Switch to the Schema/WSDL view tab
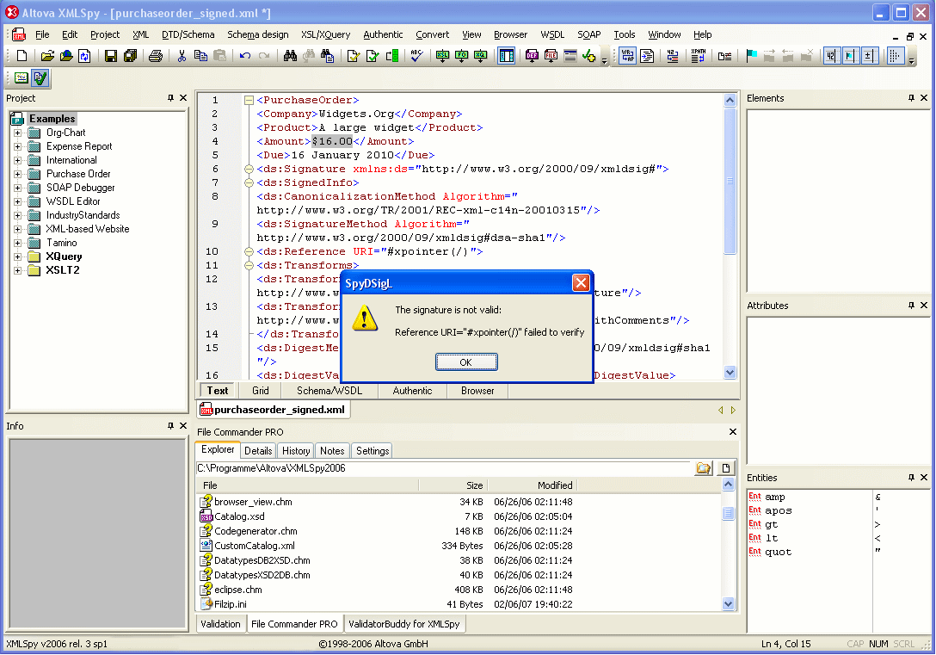 coord(329,391)
